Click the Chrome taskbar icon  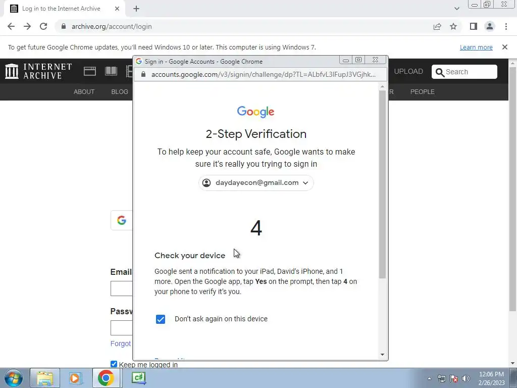click(x=106, y=378)
